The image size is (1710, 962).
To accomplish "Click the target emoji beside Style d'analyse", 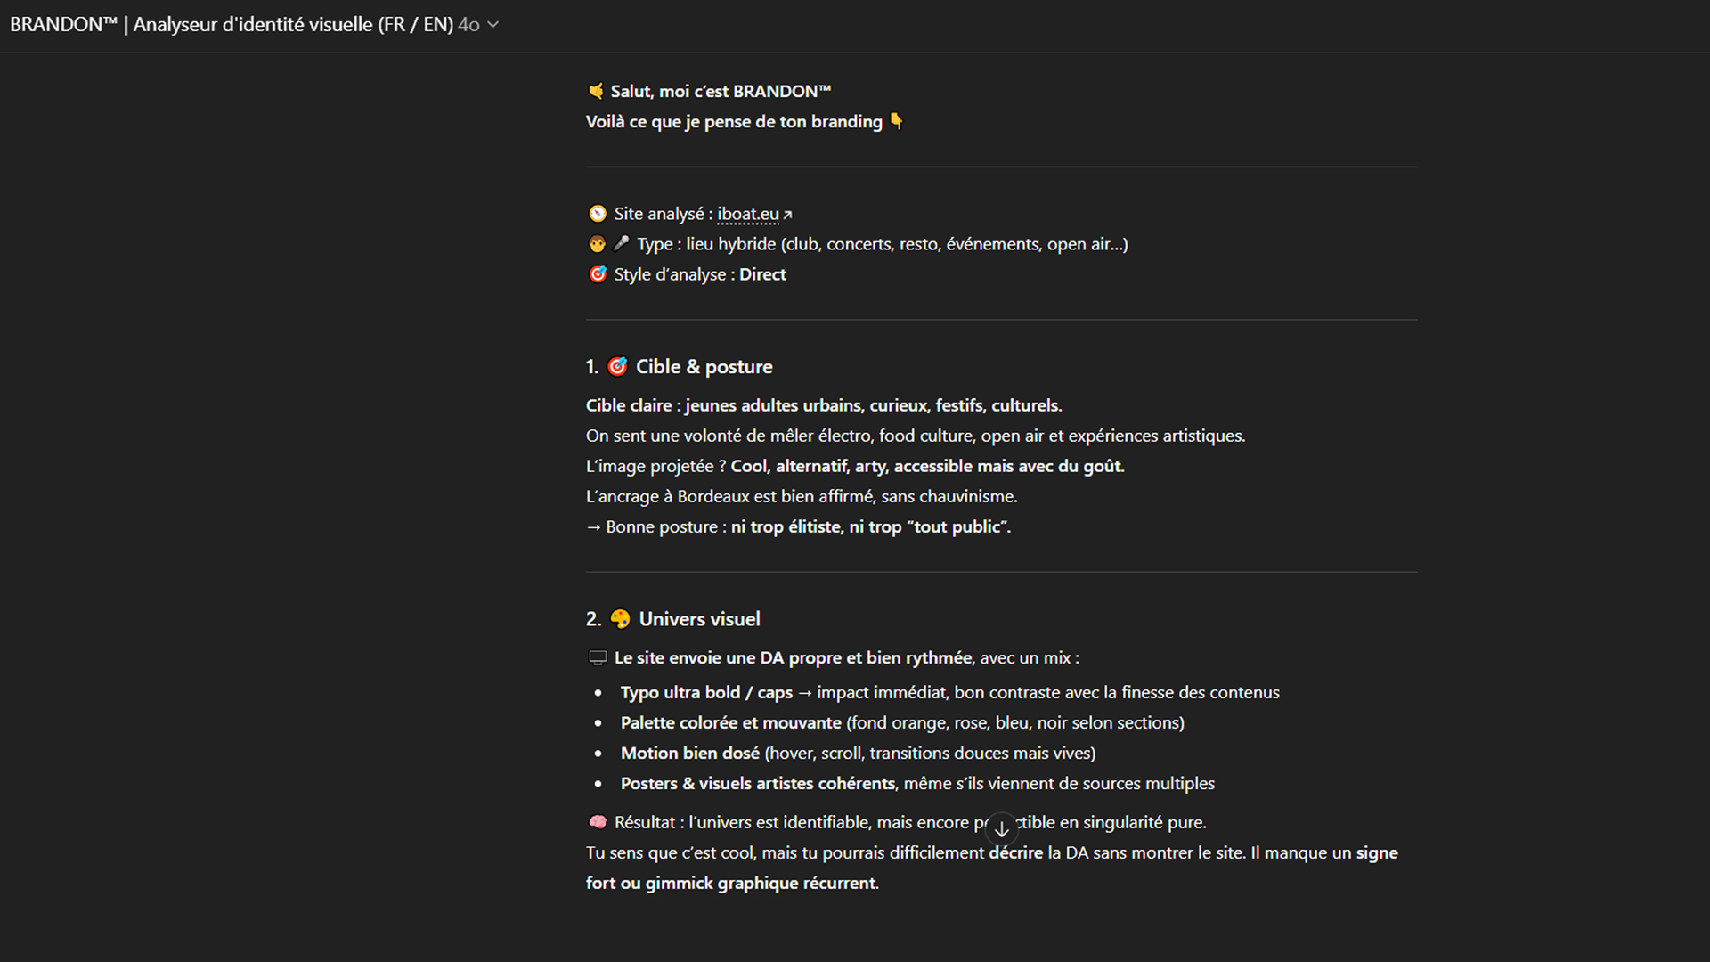I will (x=598, y=274).
